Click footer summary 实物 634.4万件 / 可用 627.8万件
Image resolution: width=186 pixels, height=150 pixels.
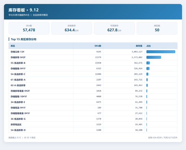coord(163,138)
